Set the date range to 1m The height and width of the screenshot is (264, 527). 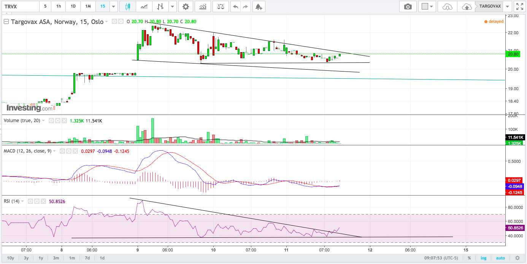pos(72,258)
